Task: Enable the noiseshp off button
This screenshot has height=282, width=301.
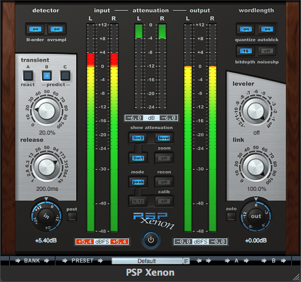Action: coord(267,51)
